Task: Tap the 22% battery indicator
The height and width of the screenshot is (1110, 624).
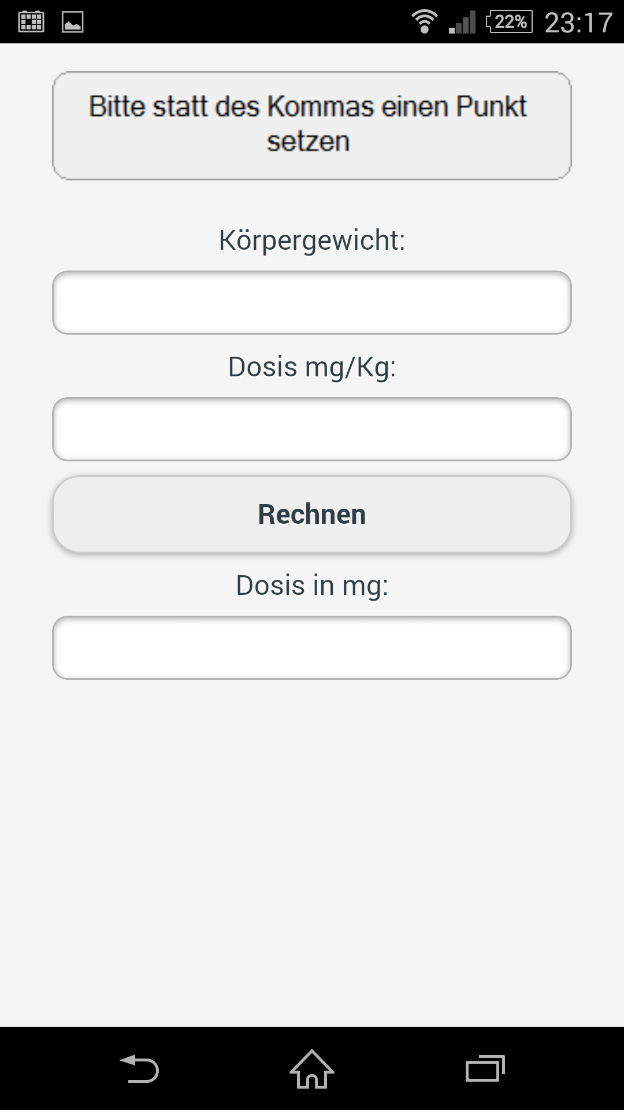Action: pos(509,22)
